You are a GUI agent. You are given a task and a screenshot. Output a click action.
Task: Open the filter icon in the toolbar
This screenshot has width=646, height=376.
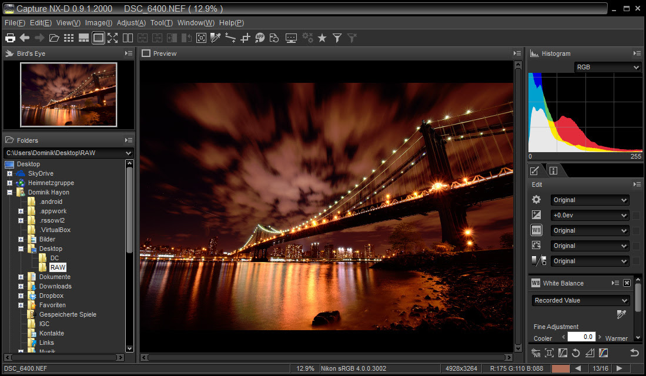point(337,38)
